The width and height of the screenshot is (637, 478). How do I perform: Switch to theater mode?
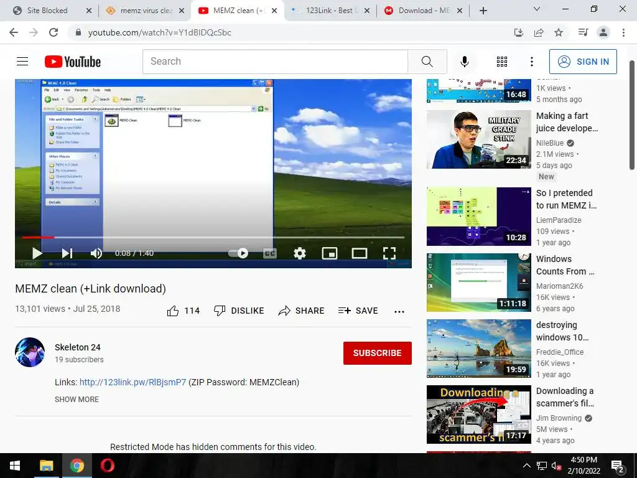(359, 253)
